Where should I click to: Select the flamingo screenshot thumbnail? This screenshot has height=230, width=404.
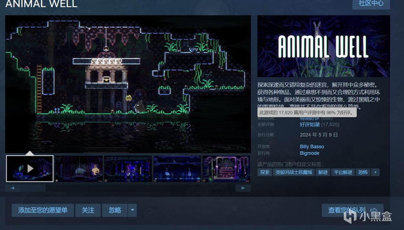tap(177, 169)
